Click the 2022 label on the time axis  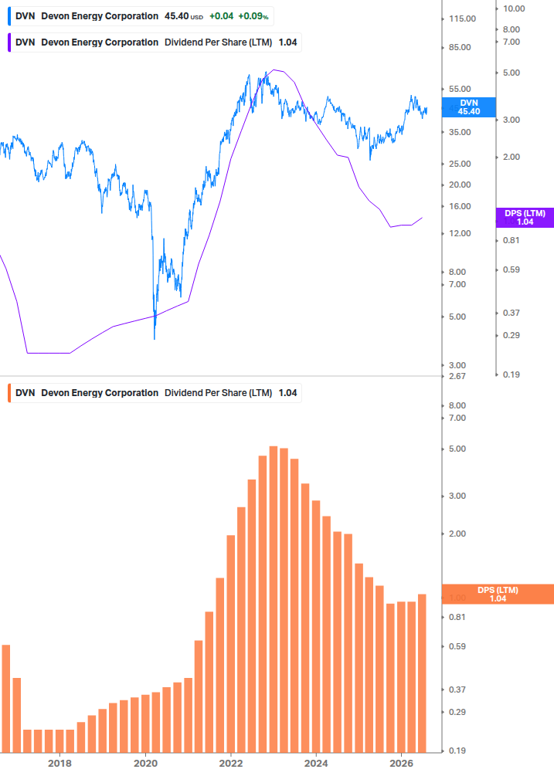(x=231, y=763)
